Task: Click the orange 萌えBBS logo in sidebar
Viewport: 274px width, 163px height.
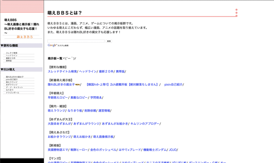Action: (x=25, y=37)
